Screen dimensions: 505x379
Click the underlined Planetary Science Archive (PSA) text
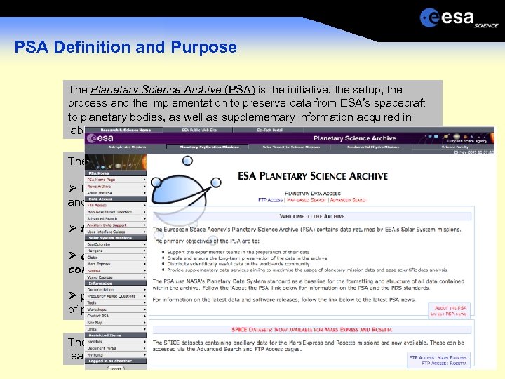coord(173,89)
